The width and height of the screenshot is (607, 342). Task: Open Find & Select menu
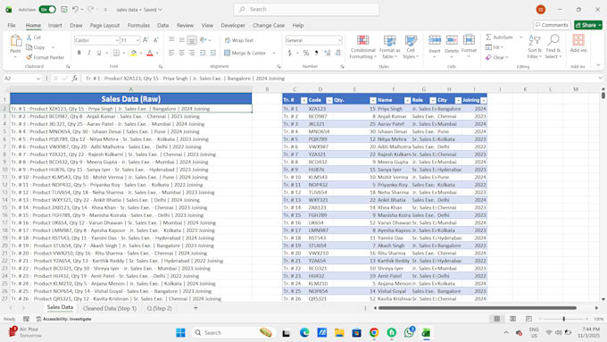click(x=553, y=46)
